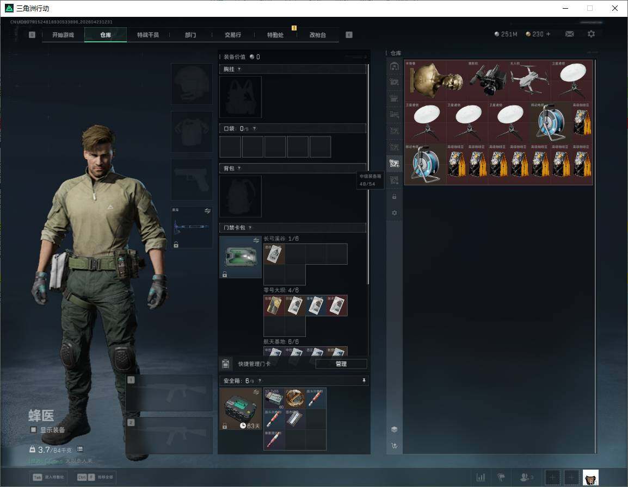
Task: Click the empty pistol slot
Action: (x=192, y=179)
